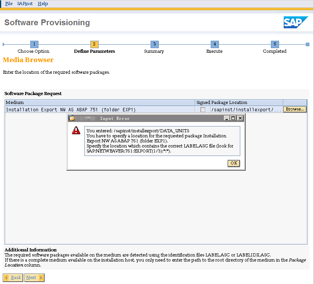Toggle the Signed checkbox for Installation Export
The height and width of the screenshot is (284, 314).
pos(203,109)
